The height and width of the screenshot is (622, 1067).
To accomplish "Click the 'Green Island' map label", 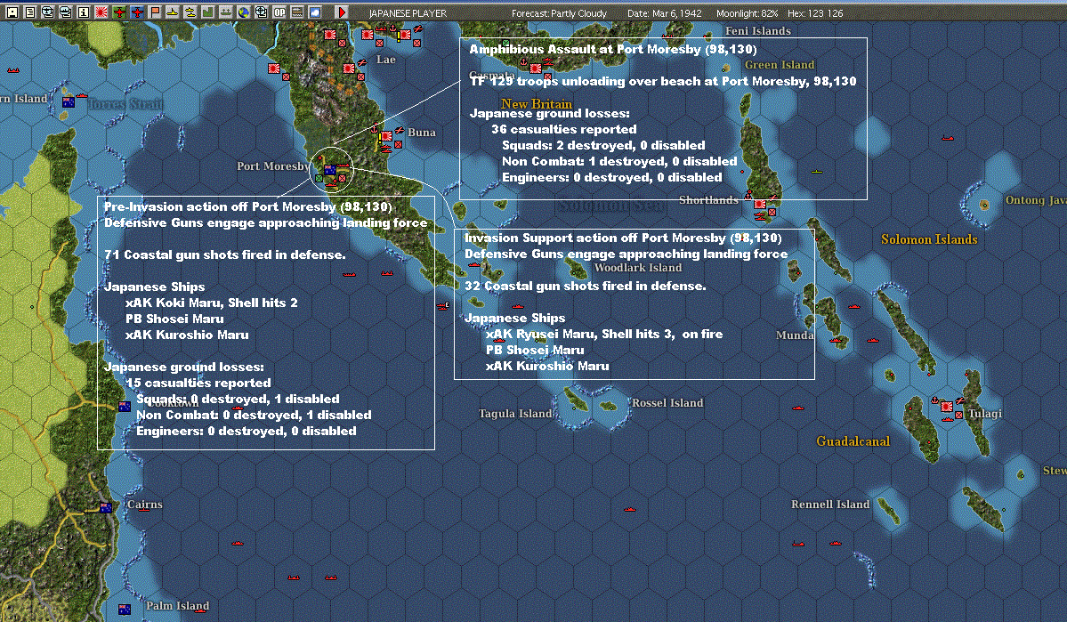I will [x=780, y=65].
